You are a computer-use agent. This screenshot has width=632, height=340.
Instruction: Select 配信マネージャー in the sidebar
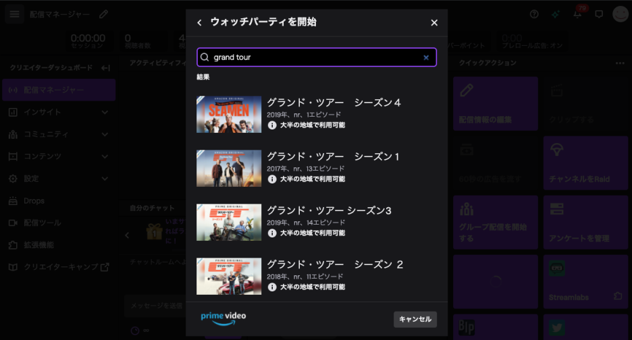tap(59, 90)
